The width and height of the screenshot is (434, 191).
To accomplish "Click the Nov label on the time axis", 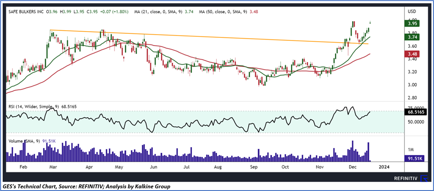I will (x=320, y=167).
